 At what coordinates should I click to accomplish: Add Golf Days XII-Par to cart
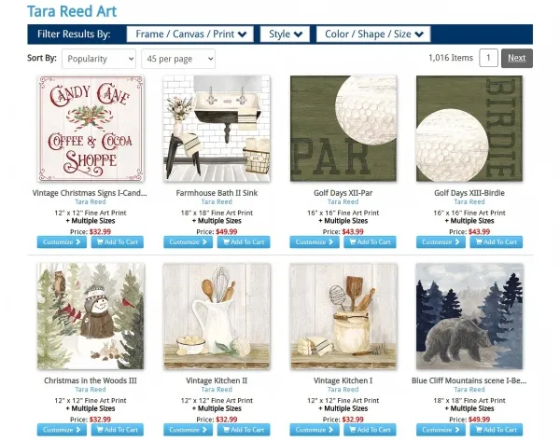370,241
